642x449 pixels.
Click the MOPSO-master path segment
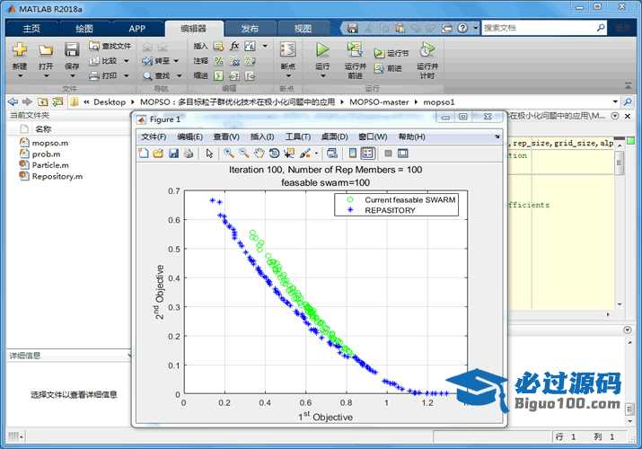pyautogui.click(x=379, y=101)
